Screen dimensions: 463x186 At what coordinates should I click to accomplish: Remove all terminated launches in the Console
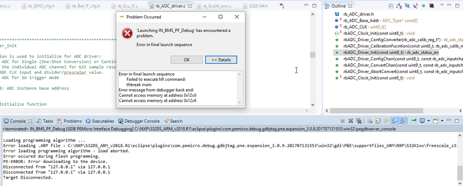pyautogui.click(x=359, y=121)
